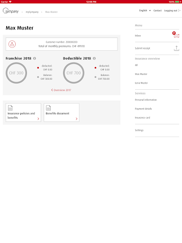Click the Insurance overview section heading

pyautogui.click(x=147, y=59)
